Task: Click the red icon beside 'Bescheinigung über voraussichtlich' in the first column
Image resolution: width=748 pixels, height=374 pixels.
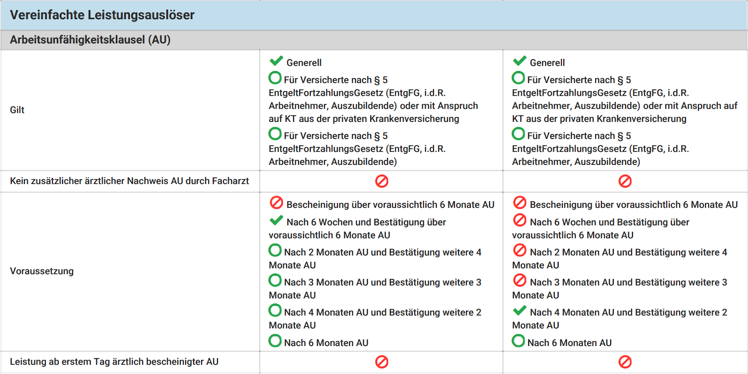Action: point(276,203)
